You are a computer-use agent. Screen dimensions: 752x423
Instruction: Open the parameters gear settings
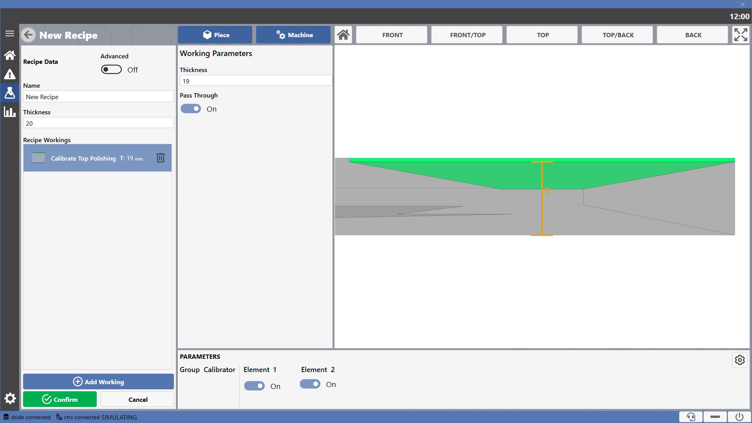click(x=740, y=360)
